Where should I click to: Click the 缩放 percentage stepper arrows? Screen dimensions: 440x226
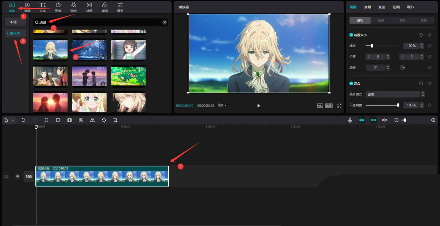(421, 46)
